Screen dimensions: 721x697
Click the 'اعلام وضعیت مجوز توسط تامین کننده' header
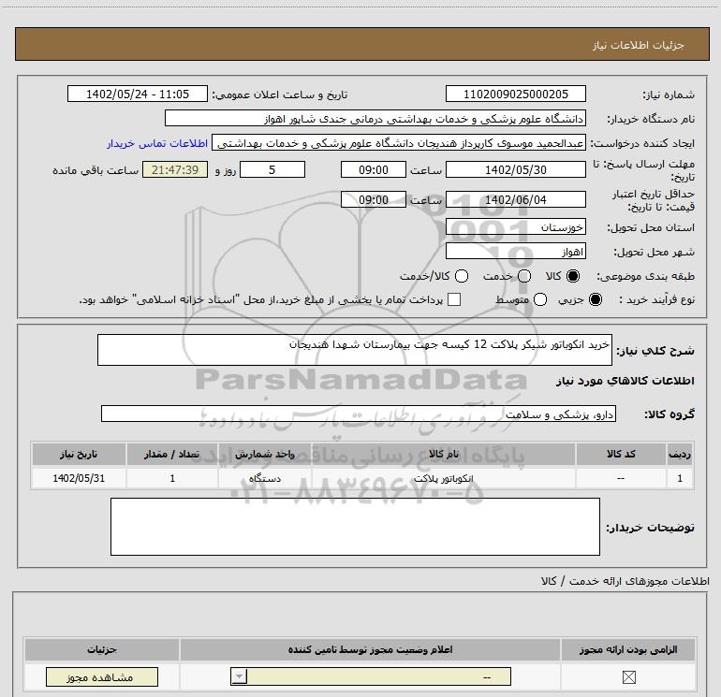[x=370, y=649]
